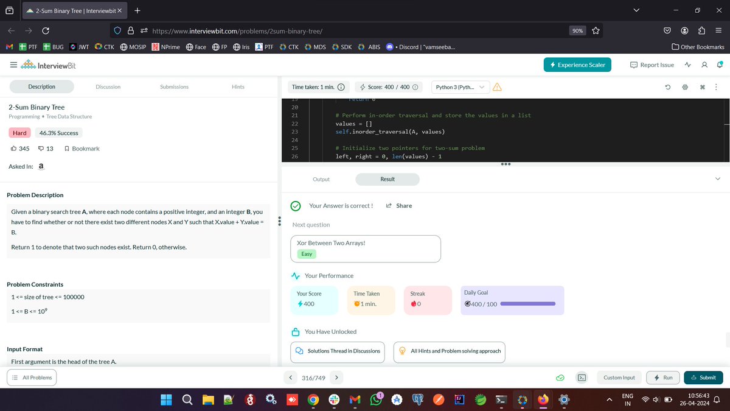
Task: Open the terminal console icon near Run
Action: pyautogui.click(x=582, y=378)
